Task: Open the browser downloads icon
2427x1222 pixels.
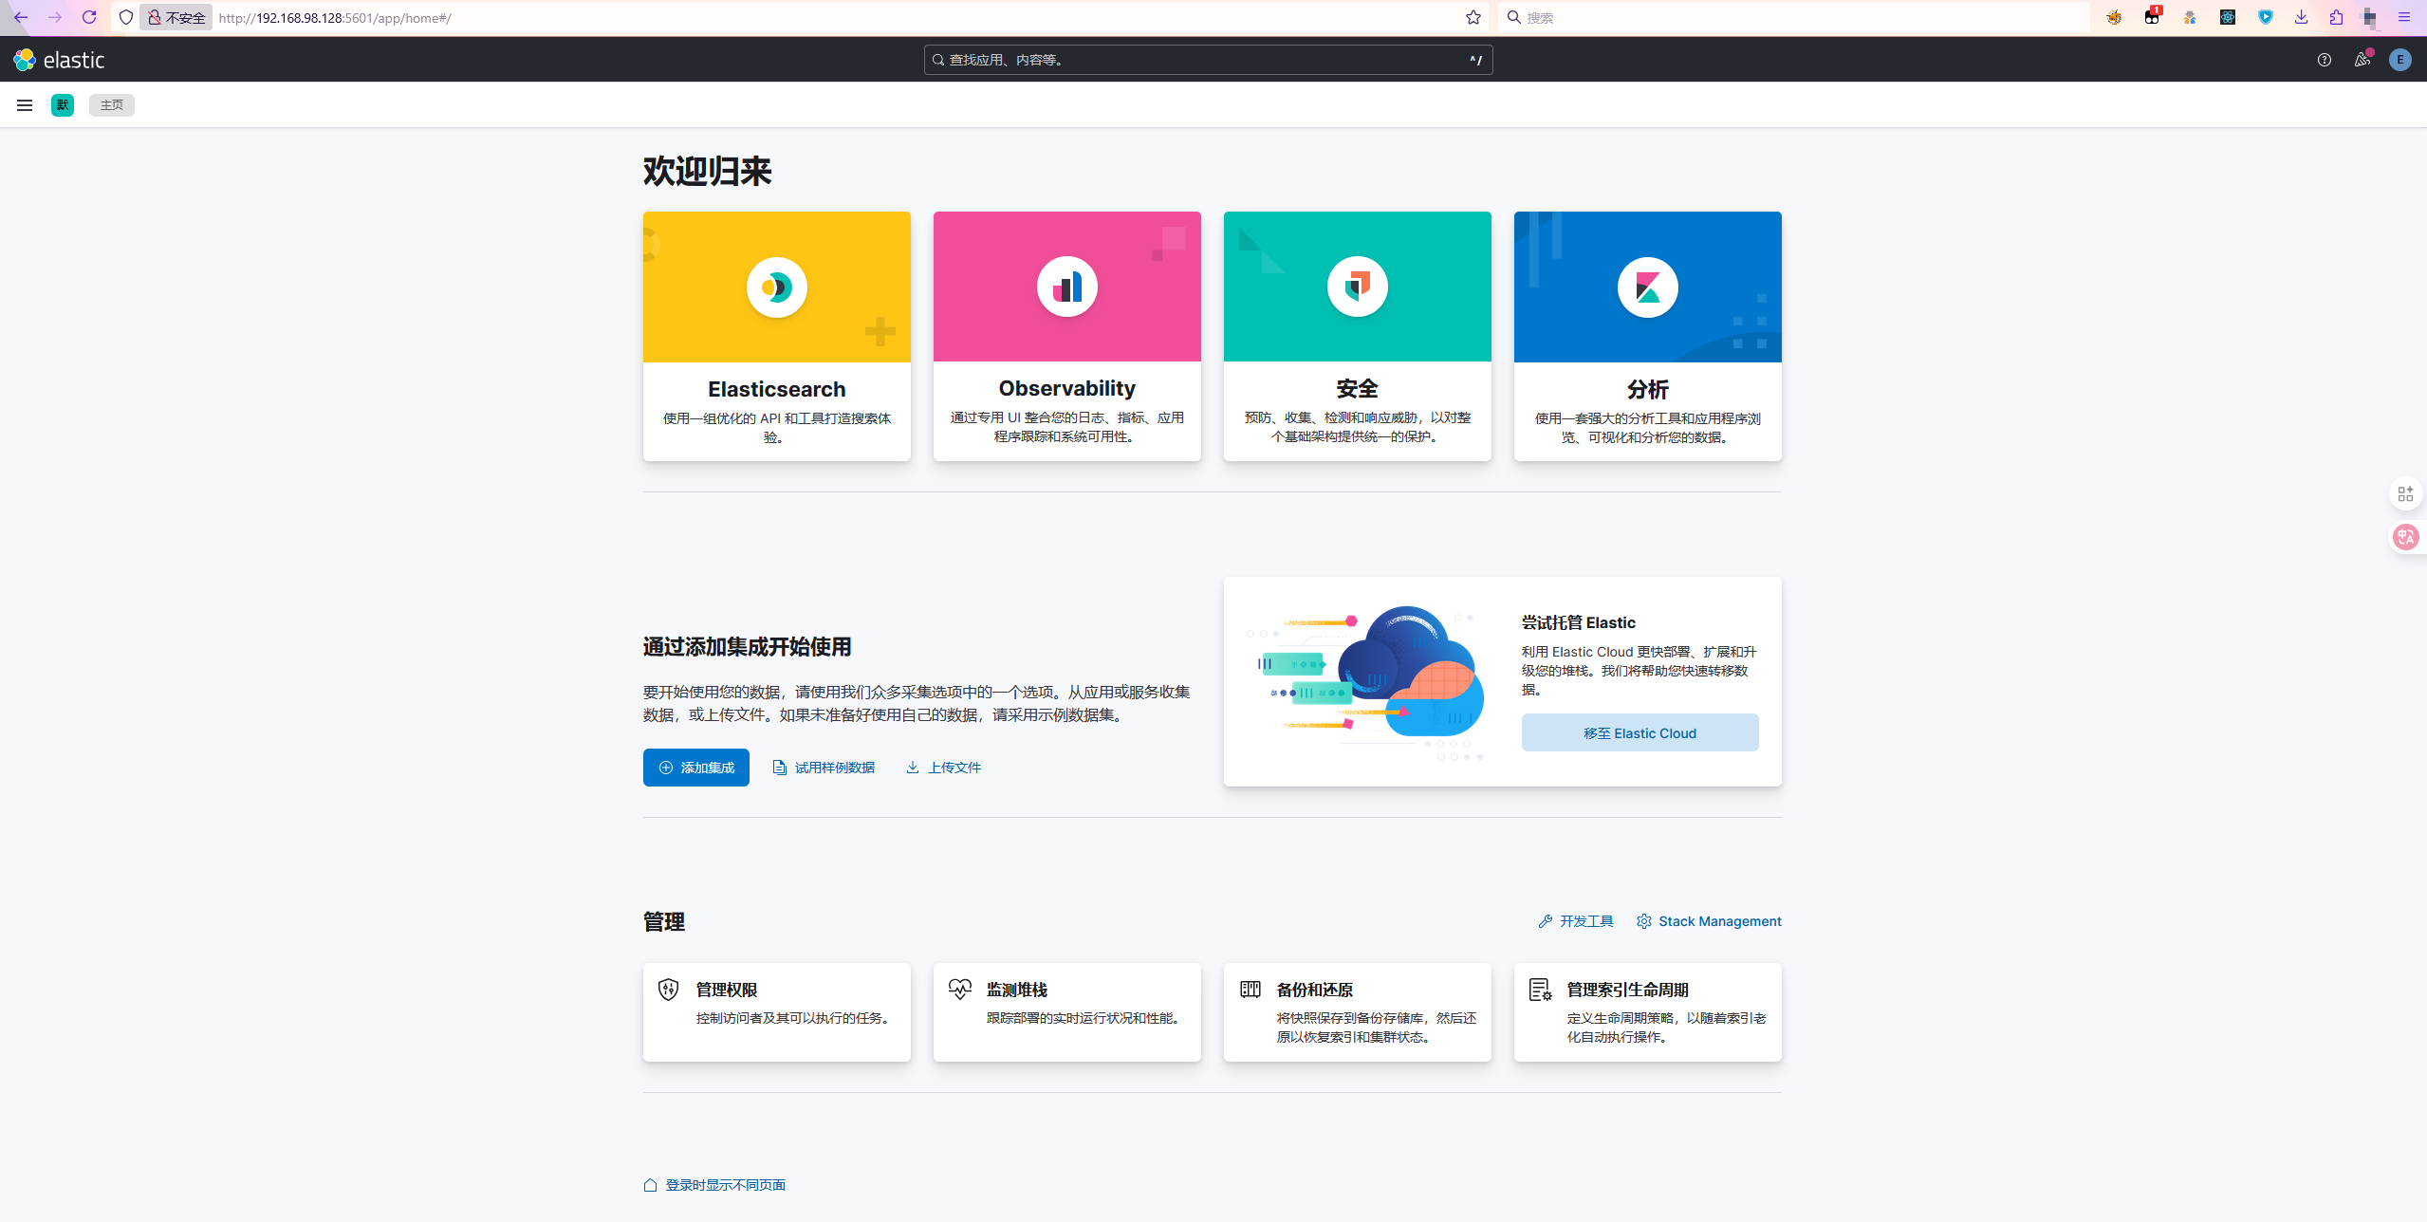Action: click(2302, 17)
